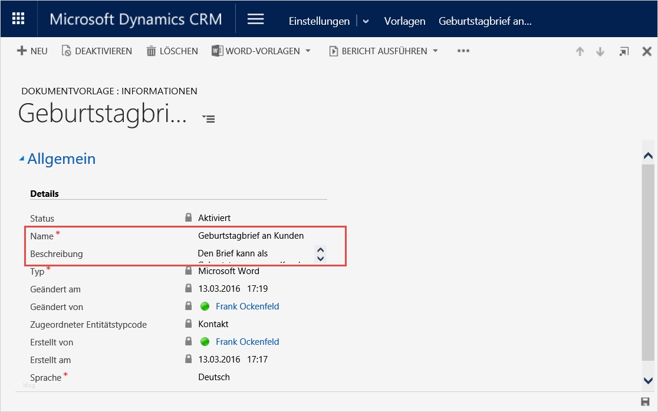Viewport: 658px width, 412px height.
Task: Open the hamburger navigation menu icon
Action: [x=255, y=18]
